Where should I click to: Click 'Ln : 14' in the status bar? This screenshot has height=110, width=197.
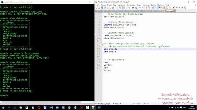(133, 104)
